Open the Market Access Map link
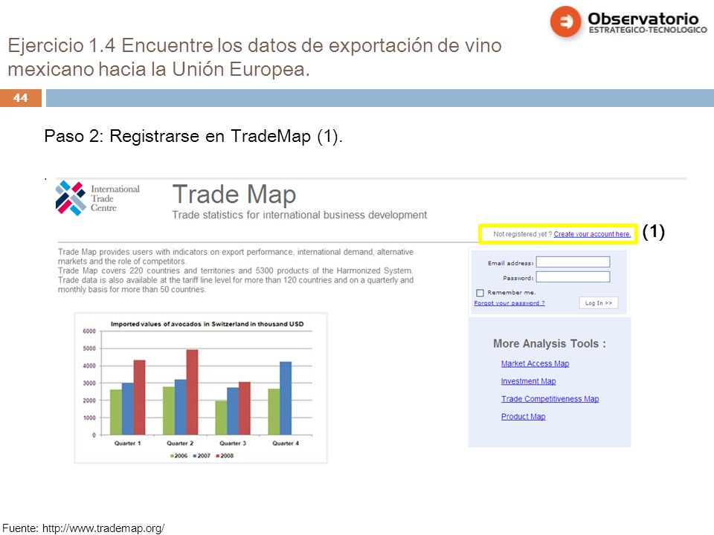The width and height of the screenshot is (714, 535). (x=535, y=363)
